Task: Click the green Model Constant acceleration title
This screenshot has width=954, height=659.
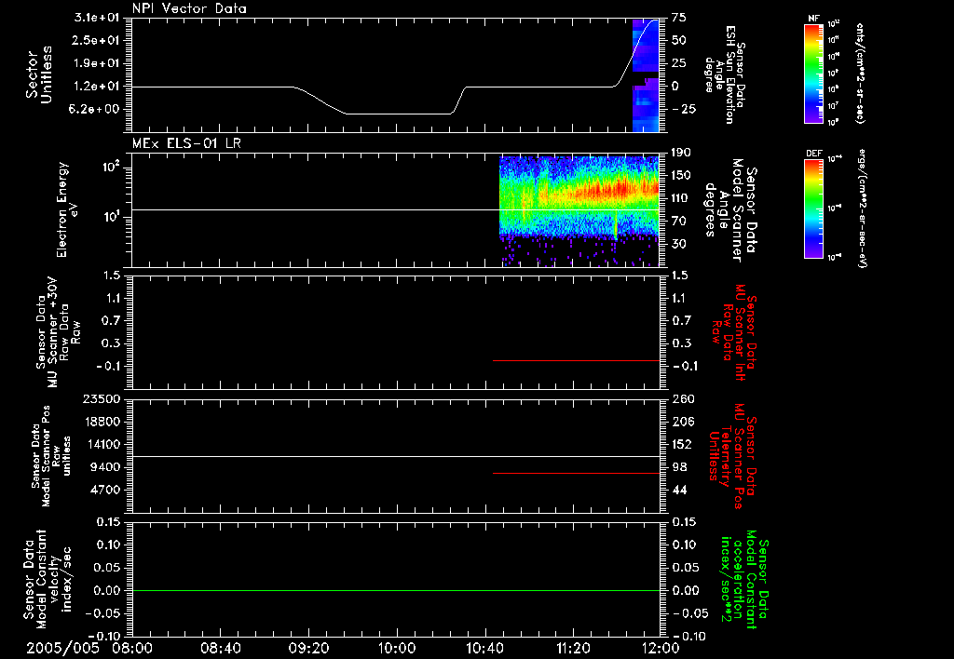Action: click(x=744, y=579)
